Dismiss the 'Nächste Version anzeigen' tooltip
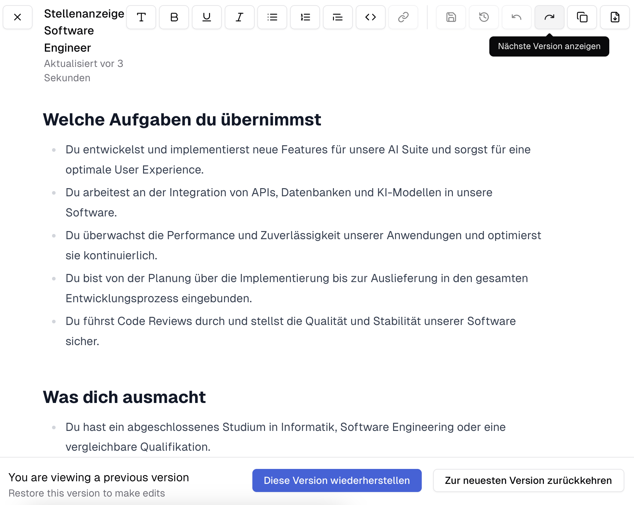634x505 pixels. (549, 46)
